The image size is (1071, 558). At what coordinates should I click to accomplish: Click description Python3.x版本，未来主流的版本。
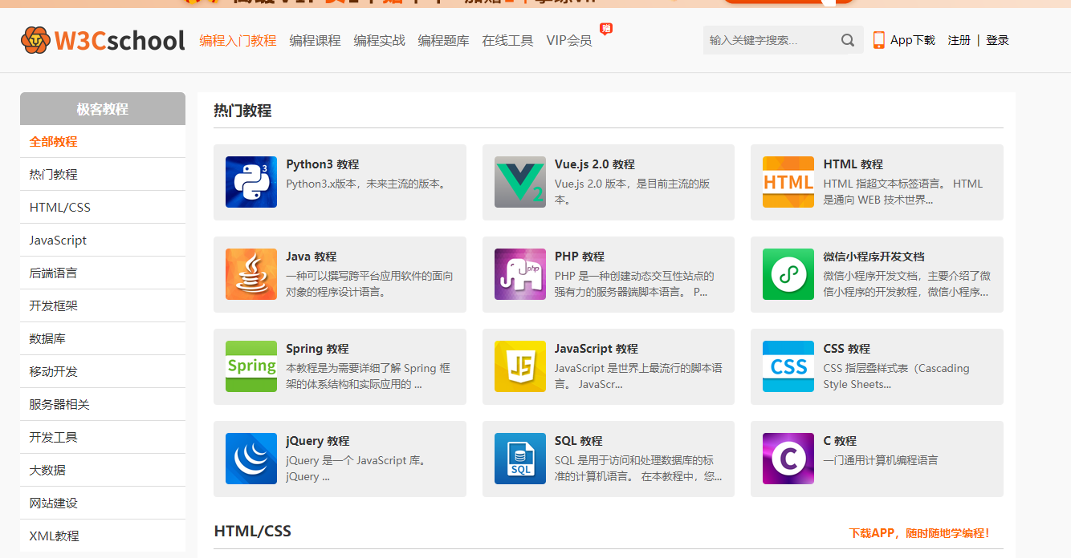point(368,184)
